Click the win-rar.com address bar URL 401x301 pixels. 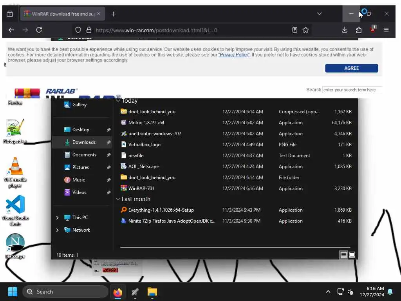[x=156, y=30]
